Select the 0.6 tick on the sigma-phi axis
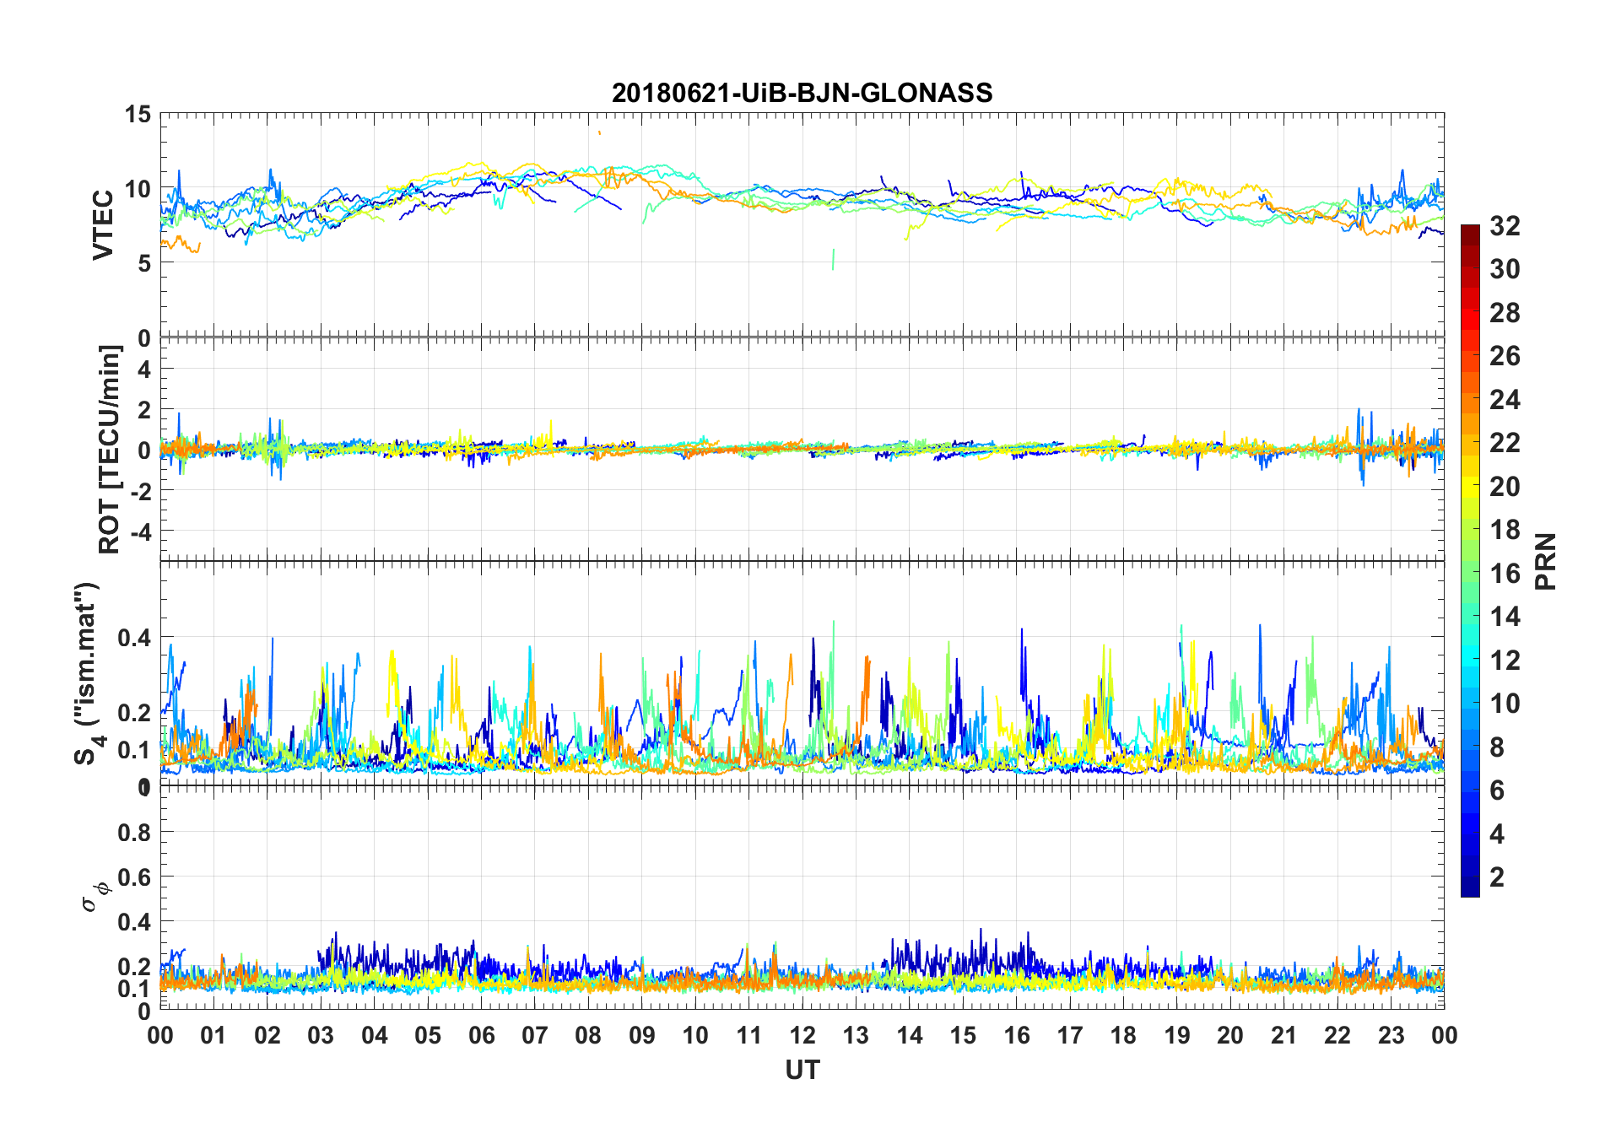This screenshot has width=1605, height=1122. [x=135, y=877]
